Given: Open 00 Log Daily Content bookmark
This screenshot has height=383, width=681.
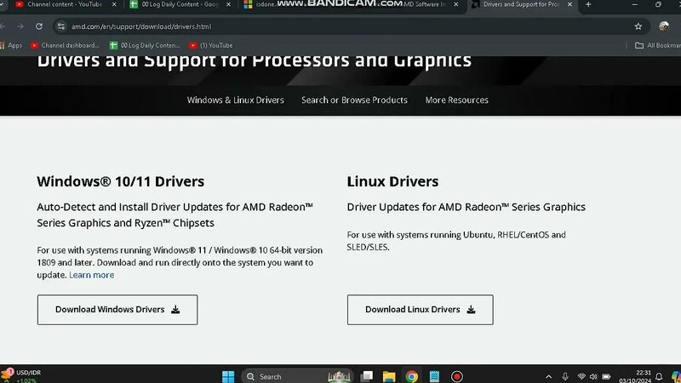Looking at the screenshot, I should coord(145,45).
